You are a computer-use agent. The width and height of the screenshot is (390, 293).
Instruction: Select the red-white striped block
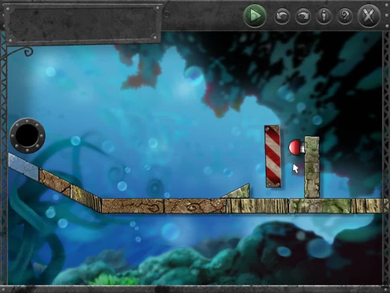pyautogui.click(x=273, y=156)
